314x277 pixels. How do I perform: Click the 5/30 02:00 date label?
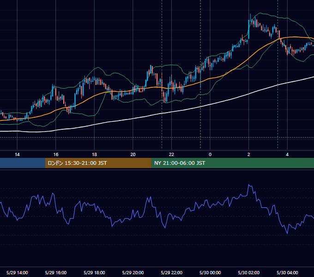pyautogui.click(x=248, y=272)
